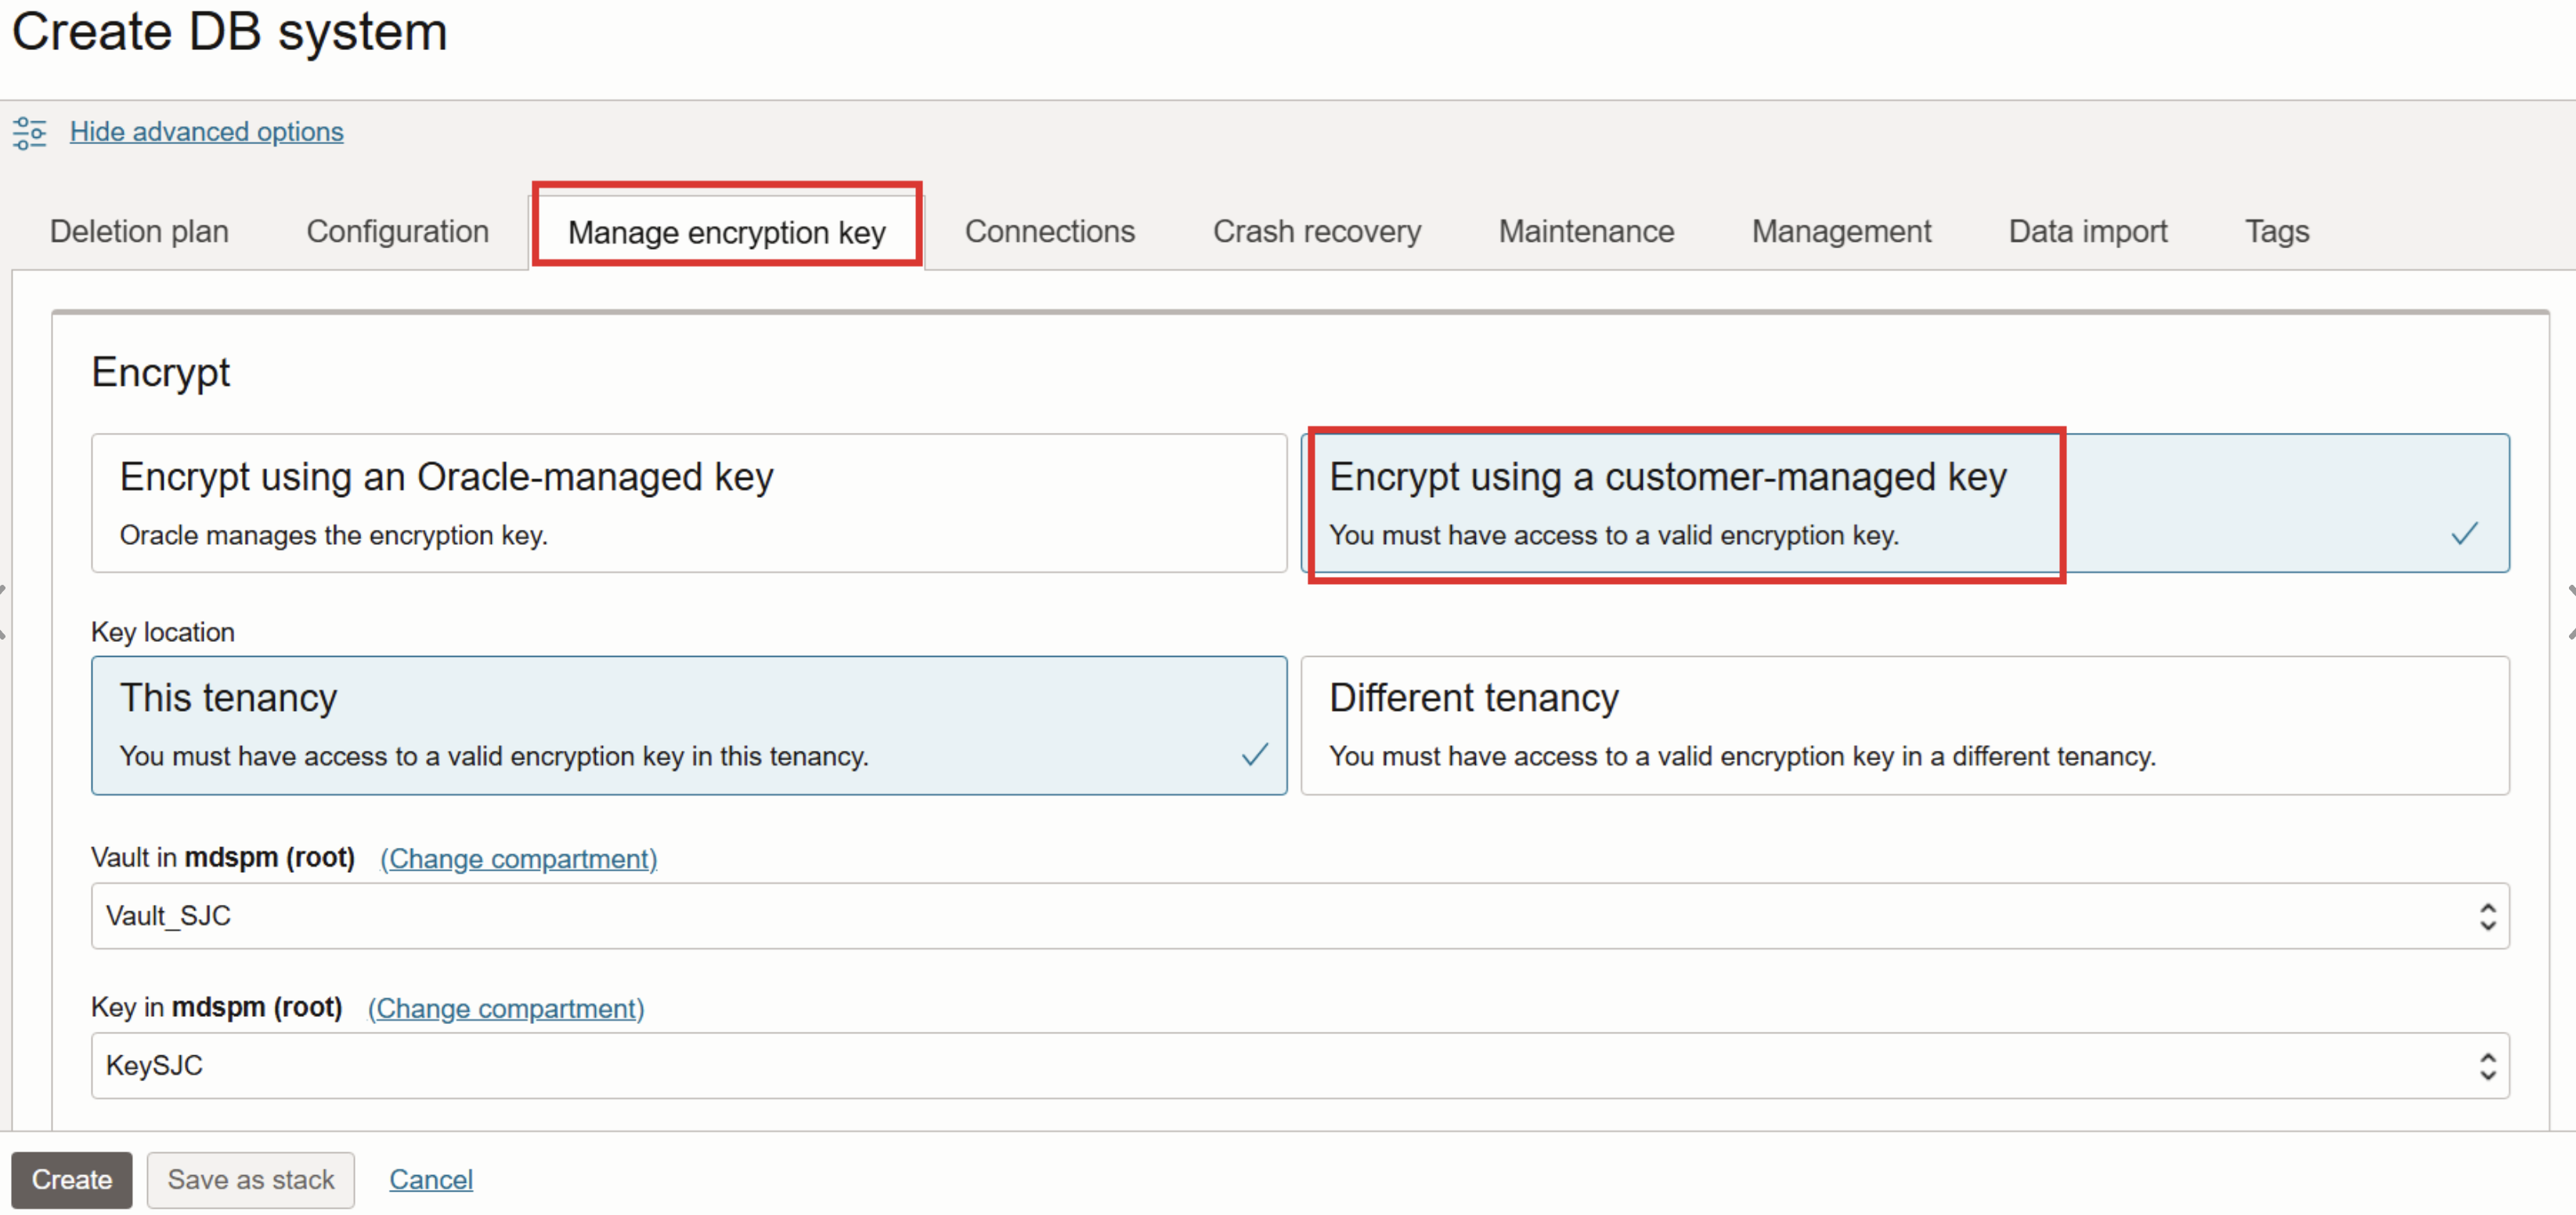2576x1215 pixels.
Task: Switch to the Configuration tab
Action: [397, 231]
